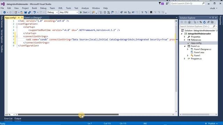Click the split editor plus icon
Screen dimensions: 223x125
[176, 21]
